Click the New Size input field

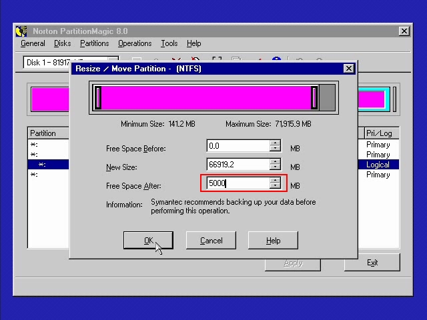click(238, 165)
